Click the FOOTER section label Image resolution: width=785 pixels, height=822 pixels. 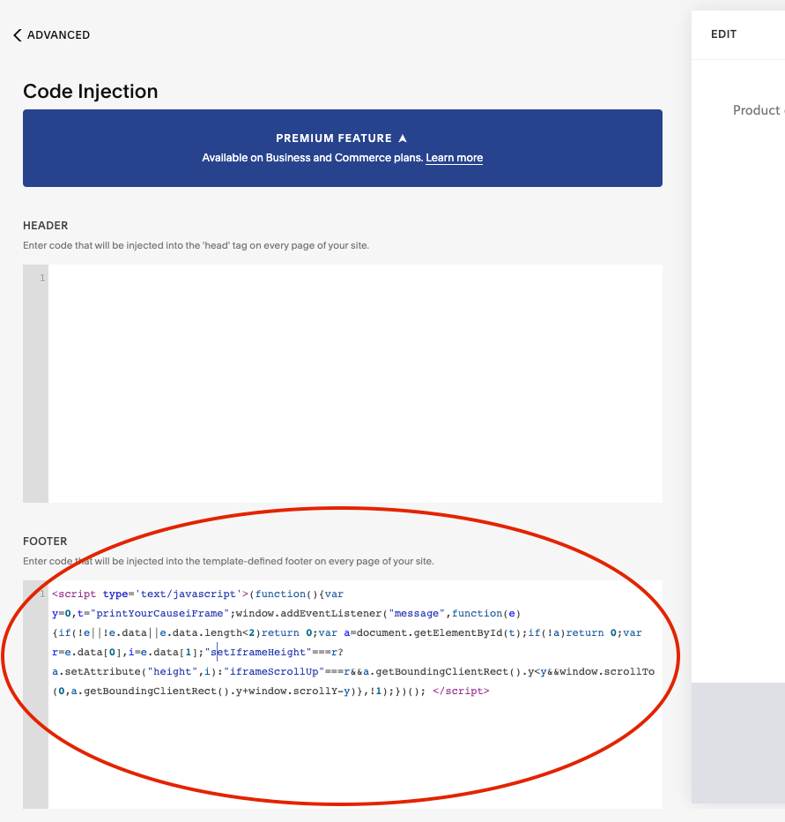(45, 541)
